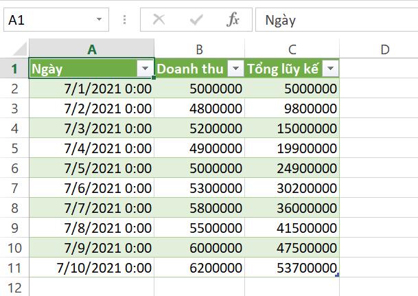Screen dimensions: 418x296
Task: Select row 1 header
Action: 14,69
